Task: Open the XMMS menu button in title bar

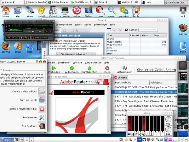Action: [6, 21]
